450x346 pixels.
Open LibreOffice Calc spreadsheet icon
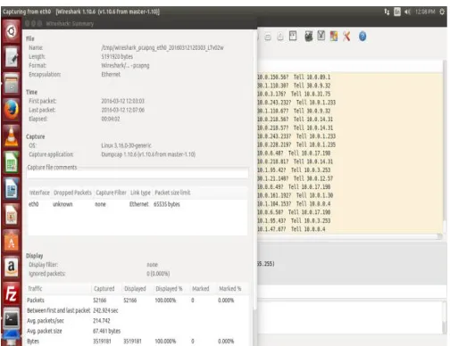point(12,162)
